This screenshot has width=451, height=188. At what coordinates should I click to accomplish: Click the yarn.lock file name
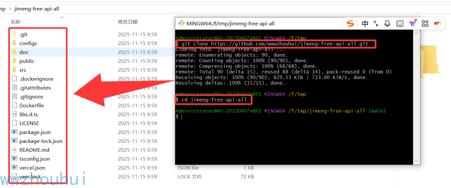(x=30, y=176)
